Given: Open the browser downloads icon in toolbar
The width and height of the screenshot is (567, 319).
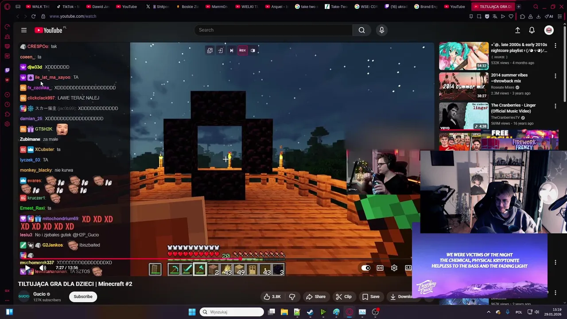Looking at the screenshot, I should pos(538,16).
